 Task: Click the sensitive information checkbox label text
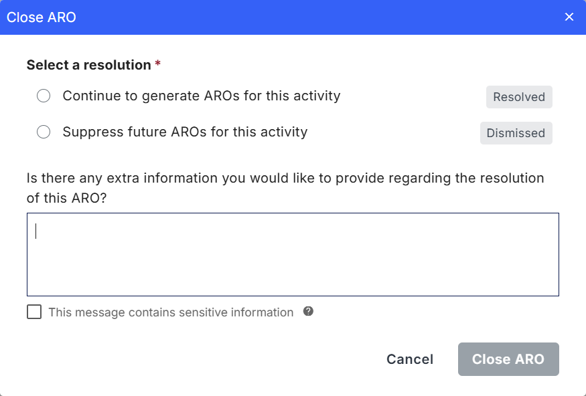(171, 312)
